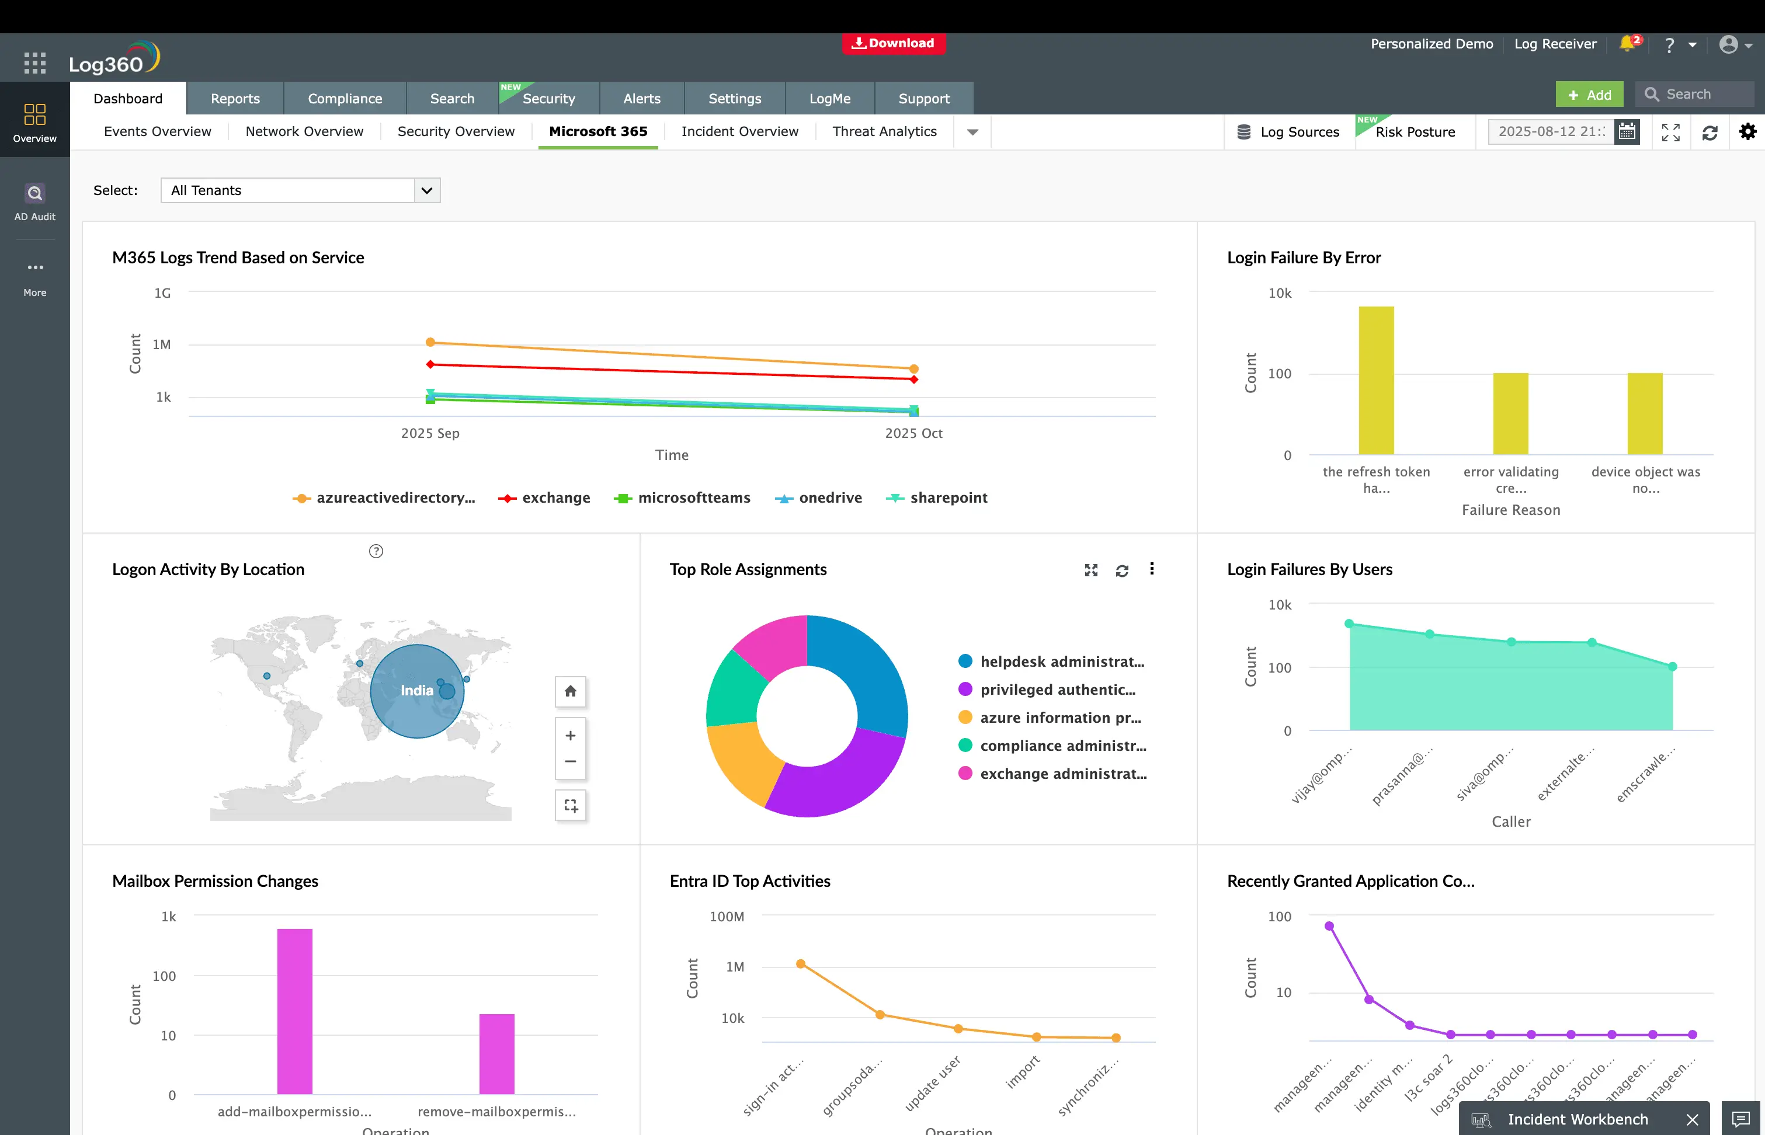Screen dimensions: 1765x1135
Task: Open the Incident Workbench chat icon
Action: 1742,1119
